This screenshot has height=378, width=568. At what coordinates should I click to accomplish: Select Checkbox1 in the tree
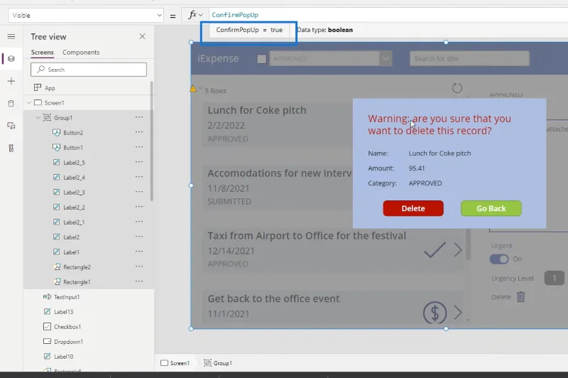tap(67, 327)
